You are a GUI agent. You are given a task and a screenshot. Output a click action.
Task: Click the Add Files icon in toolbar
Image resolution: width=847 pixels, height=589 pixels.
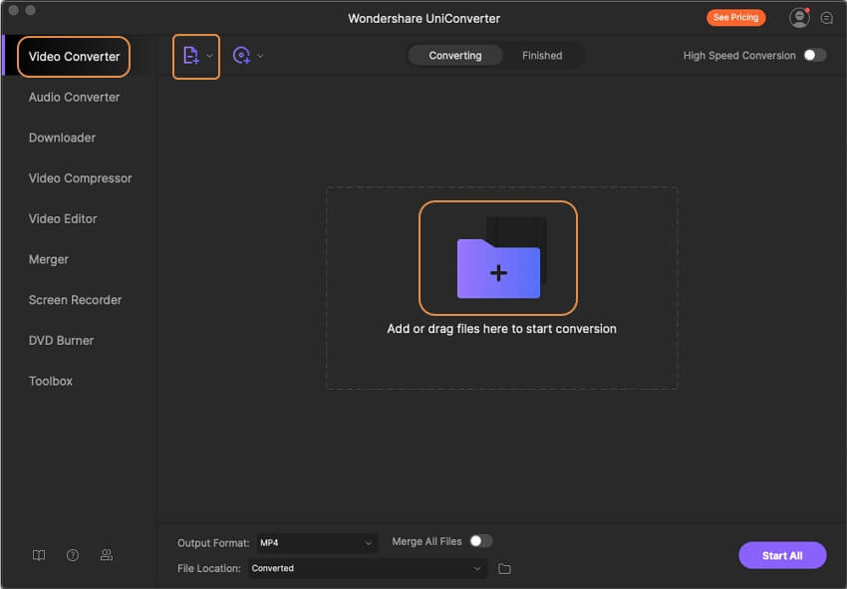tap(191, 56)
